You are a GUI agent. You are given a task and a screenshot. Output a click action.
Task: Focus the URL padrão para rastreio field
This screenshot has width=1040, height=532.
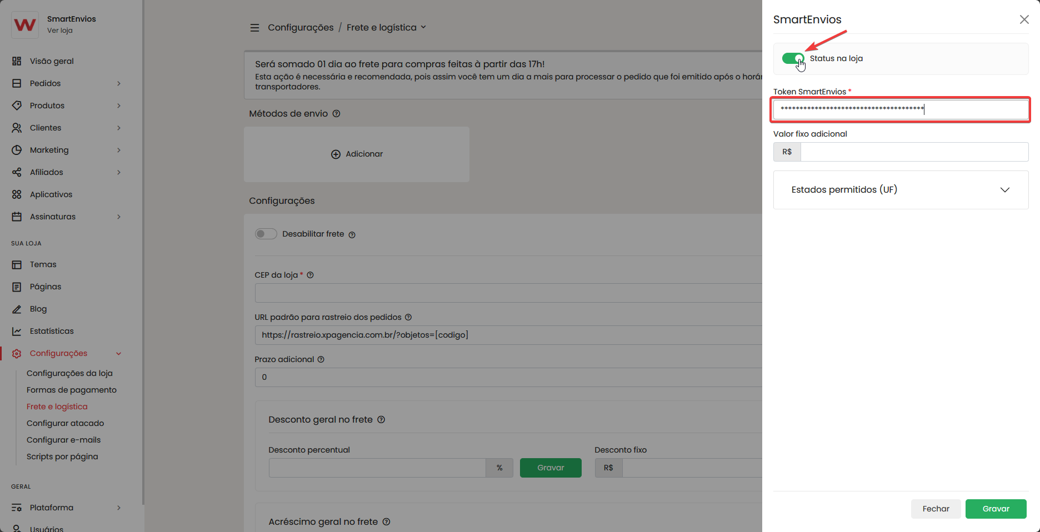click(508, 335)
